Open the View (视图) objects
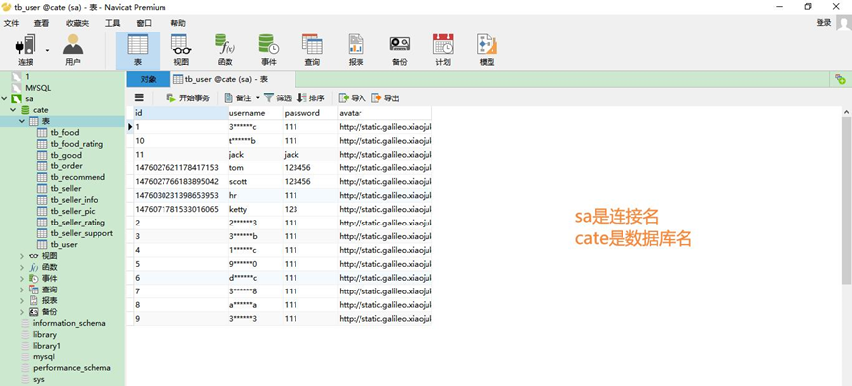The image size is (852, 386). pos(181,50)
